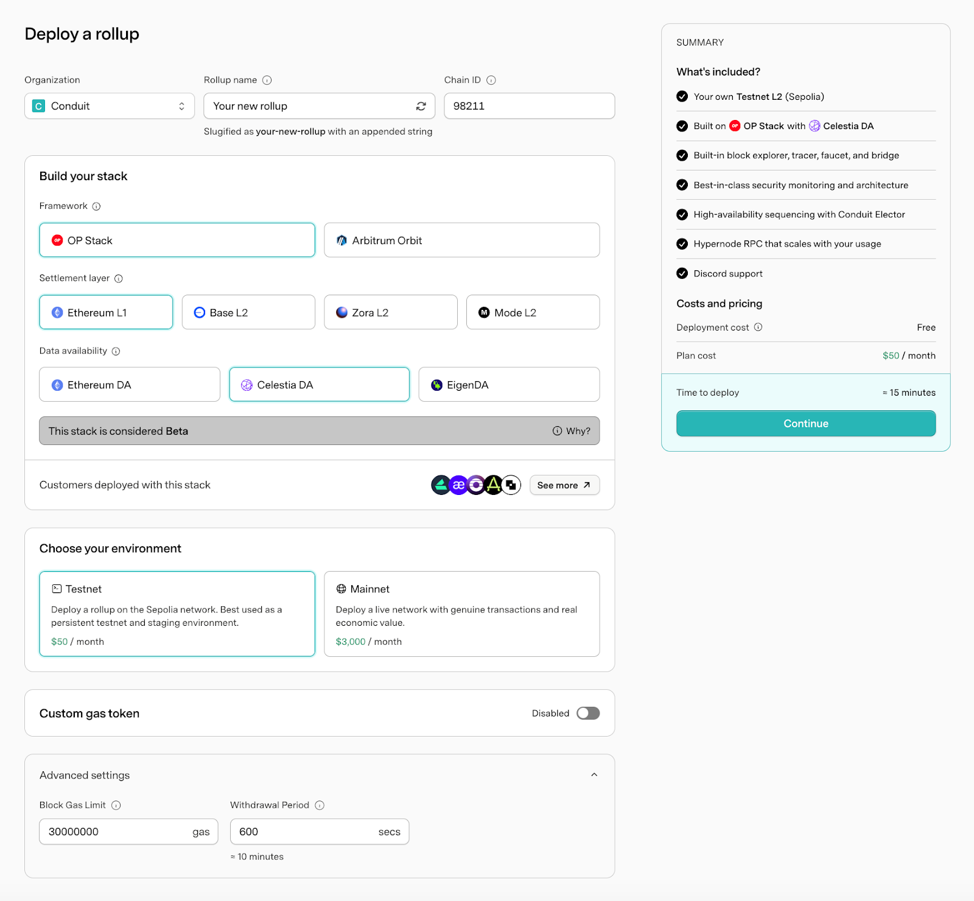Click the Settlement layer info icon
Screen dimensions: 974x901
click(119, 279)
